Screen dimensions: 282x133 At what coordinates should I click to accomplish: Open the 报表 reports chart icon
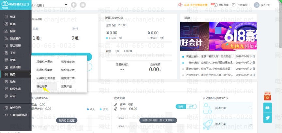pyautogui.click(x=6, y=31)
